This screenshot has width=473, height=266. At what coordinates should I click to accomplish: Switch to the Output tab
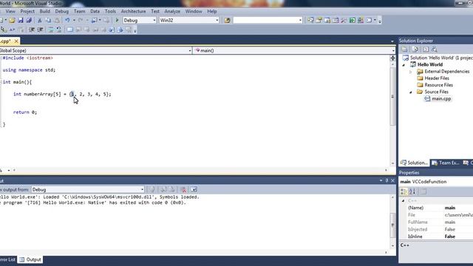click(30, 259)
